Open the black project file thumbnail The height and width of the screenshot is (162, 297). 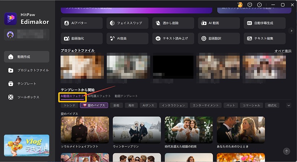[x=173, y=67]
